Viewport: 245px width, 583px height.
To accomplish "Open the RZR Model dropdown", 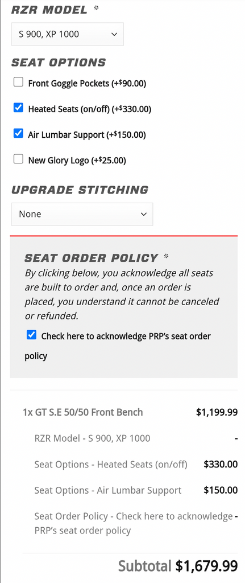I will tap(67, 34).
